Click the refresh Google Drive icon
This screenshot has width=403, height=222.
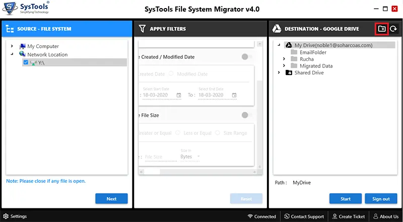[x=393, y=29]
